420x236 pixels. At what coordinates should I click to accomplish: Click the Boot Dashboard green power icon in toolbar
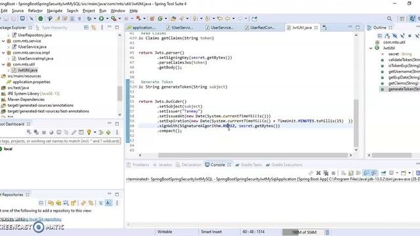click(41, 18)
